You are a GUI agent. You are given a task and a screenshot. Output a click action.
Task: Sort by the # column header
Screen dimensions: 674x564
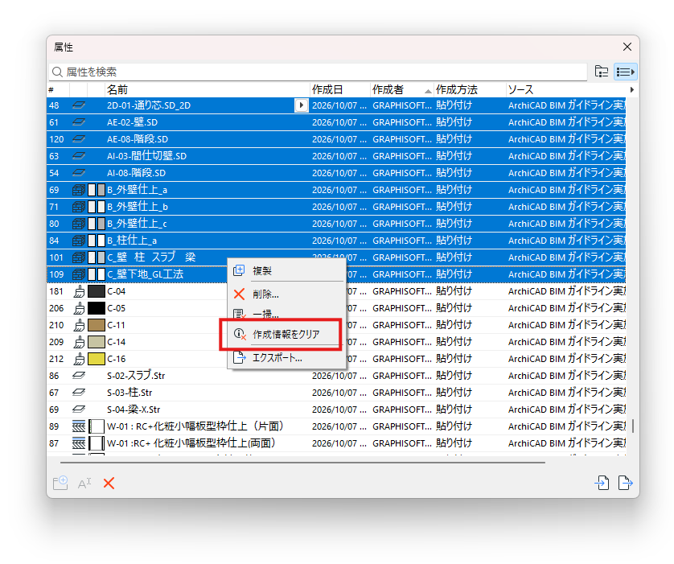(58, 89)
